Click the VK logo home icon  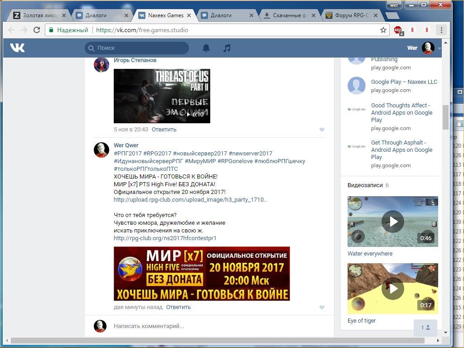(17, 48)
